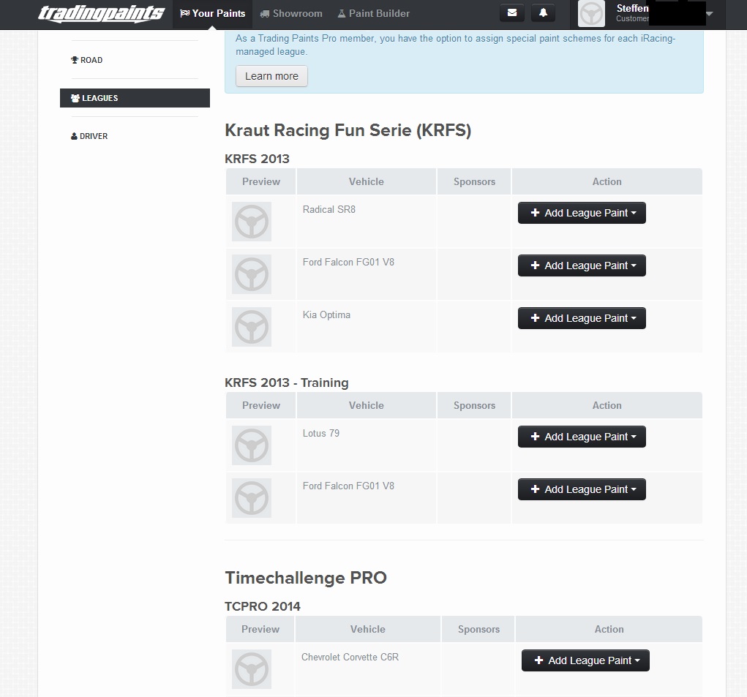
Task: Open Add League Paint for Training Ford Falcon
Action: point(582,489)
